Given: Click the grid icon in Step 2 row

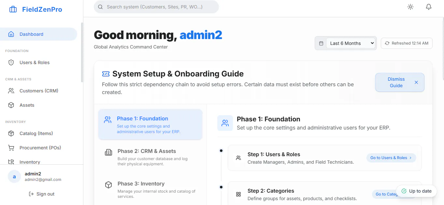Looking at the screenshot, I should (x=238, y=194).
